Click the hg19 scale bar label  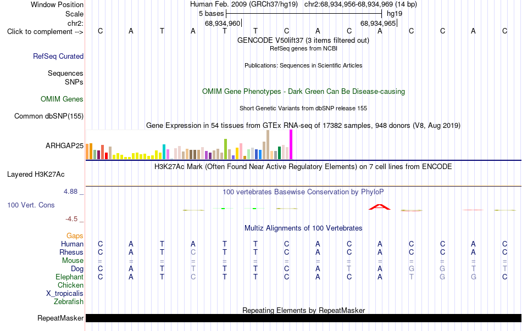tap(395, 14)
